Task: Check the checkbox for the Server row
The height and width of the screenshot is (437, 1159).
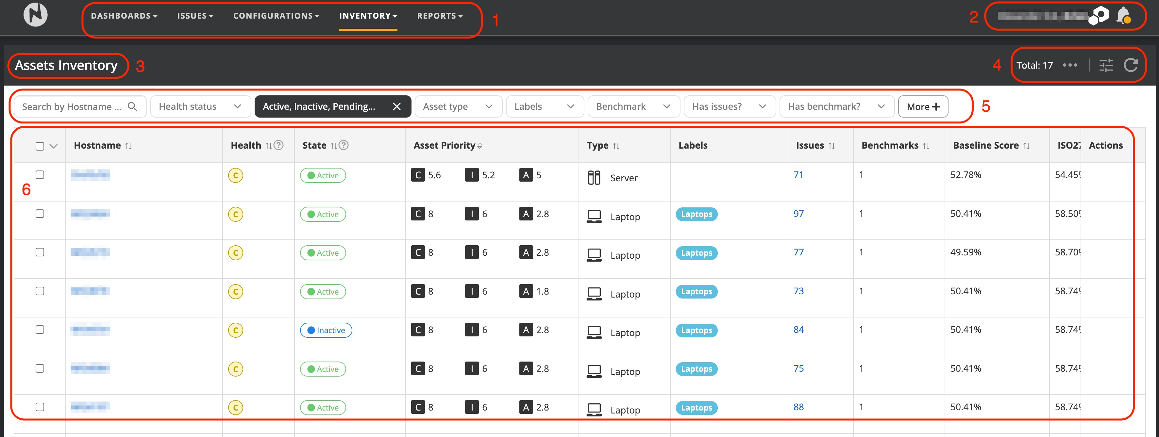Action: [40, 175]
